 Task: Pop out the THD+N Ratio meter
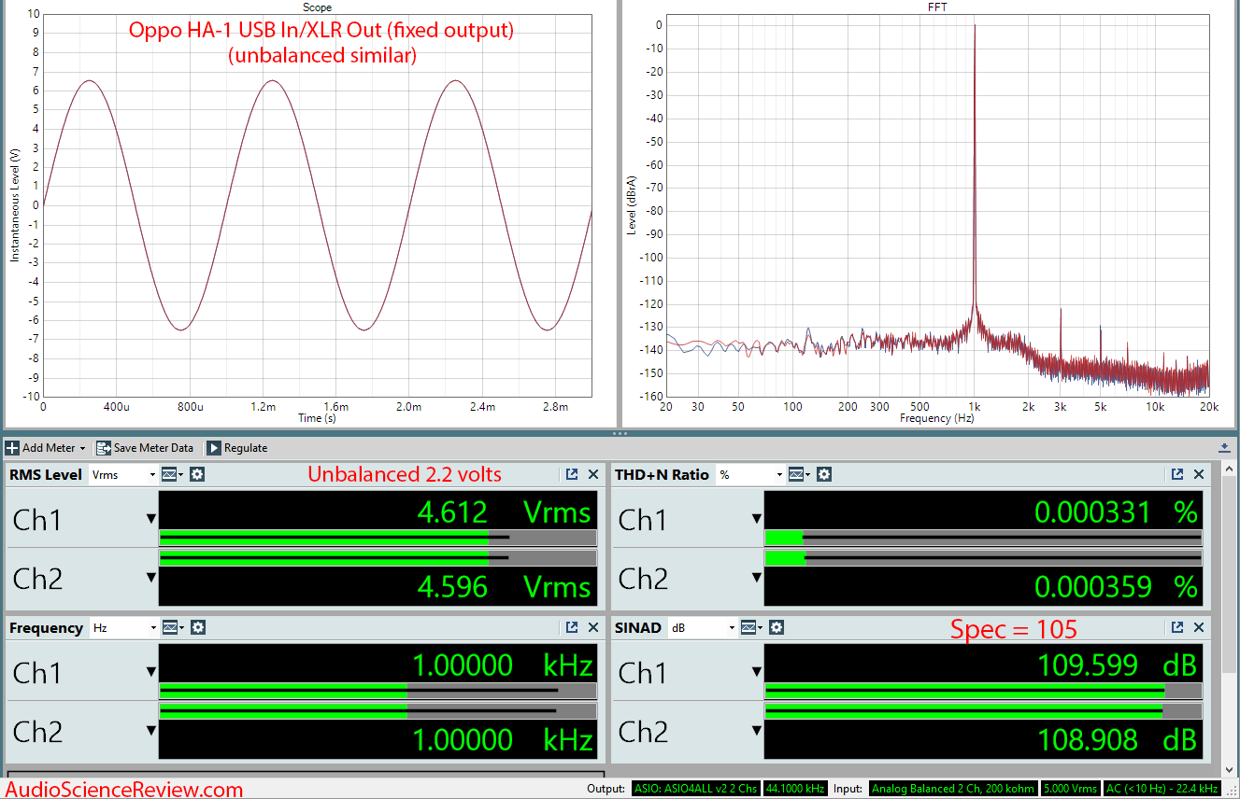click(x=1177, y=474)
